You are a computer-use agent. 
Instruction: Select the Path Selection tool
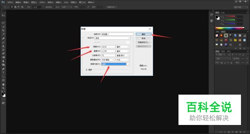(3, 77)
